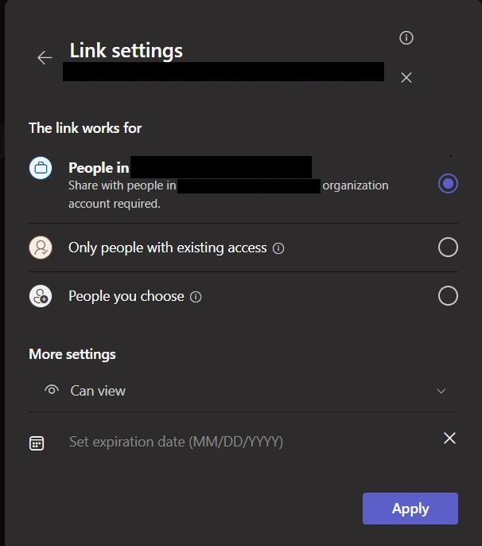
Task: Select the People in organization radio button
Action: click(448, 184)
